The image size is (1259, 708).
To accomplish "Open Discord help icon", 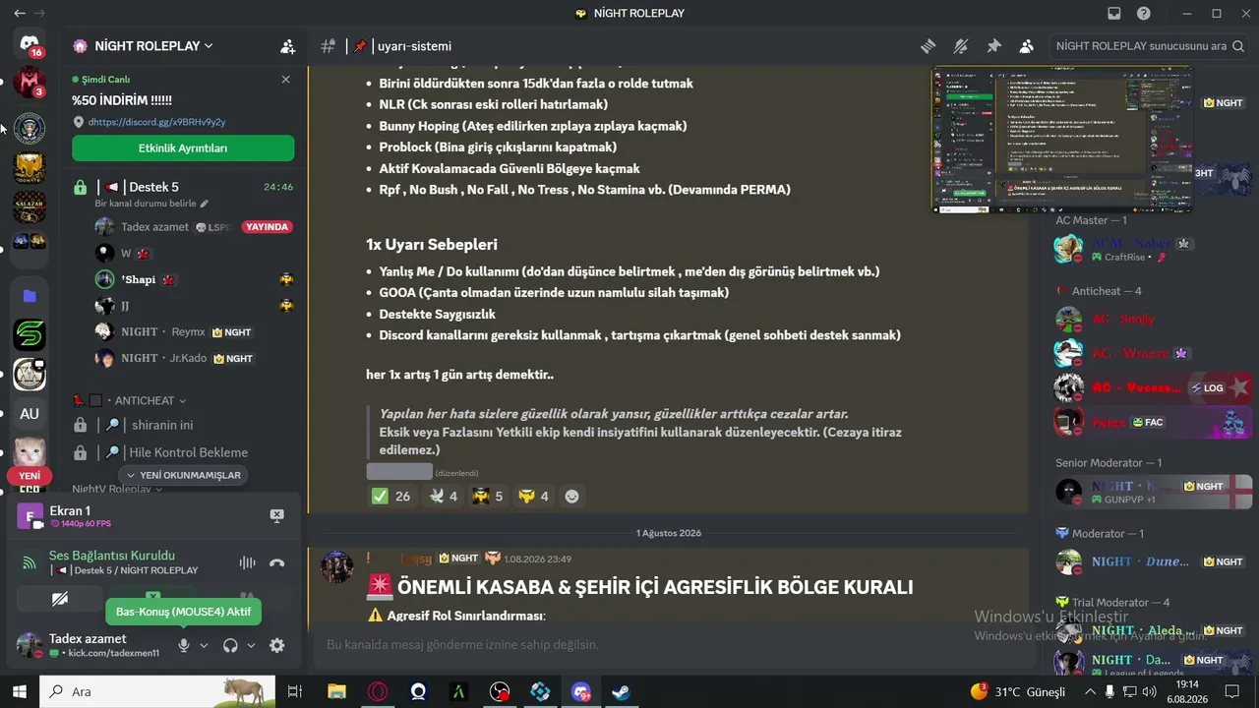I will pos(1144,14).
